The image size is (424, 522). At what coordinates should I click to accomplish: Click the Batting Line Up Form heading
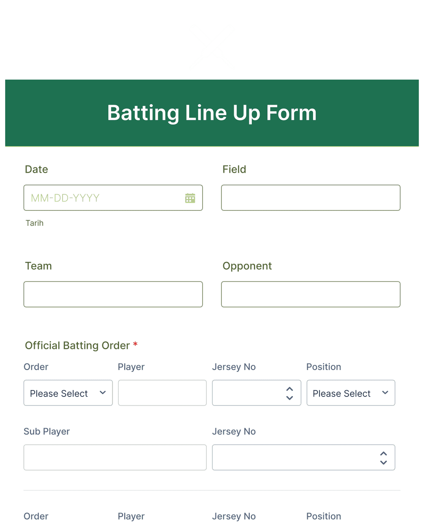[x=212, y=113]
